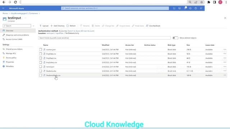
Task: Open the ellipsis menu next to testinput title
Action: click(x=26, y=18)
